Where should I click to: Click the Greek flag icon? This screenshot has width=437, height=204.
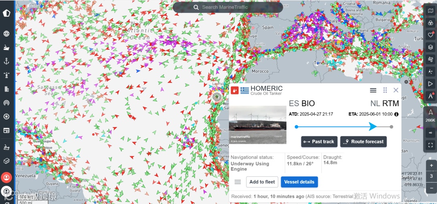point(245,90)
